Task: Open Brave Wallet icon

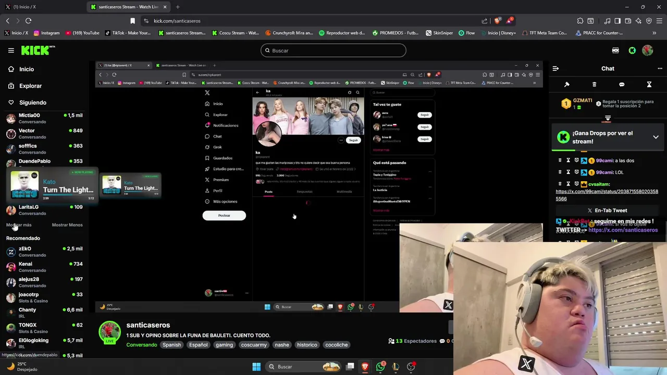Action: (x=628, y=21)
